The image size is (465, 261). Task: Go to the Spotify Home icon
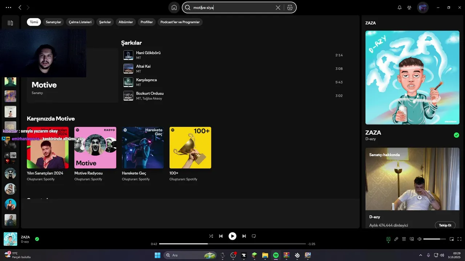[x=174, y=8]
